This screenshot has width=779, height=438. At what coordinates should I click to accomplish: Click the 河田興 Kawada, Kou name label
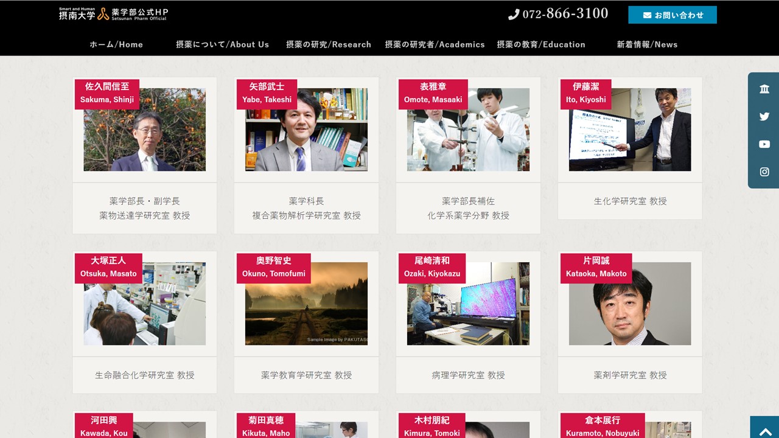coord(104,426)
